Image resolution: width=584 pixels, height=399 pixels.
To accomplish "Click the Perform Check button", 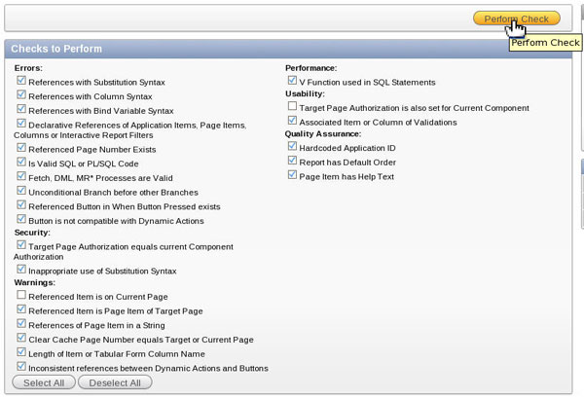I will pos(516,18).
